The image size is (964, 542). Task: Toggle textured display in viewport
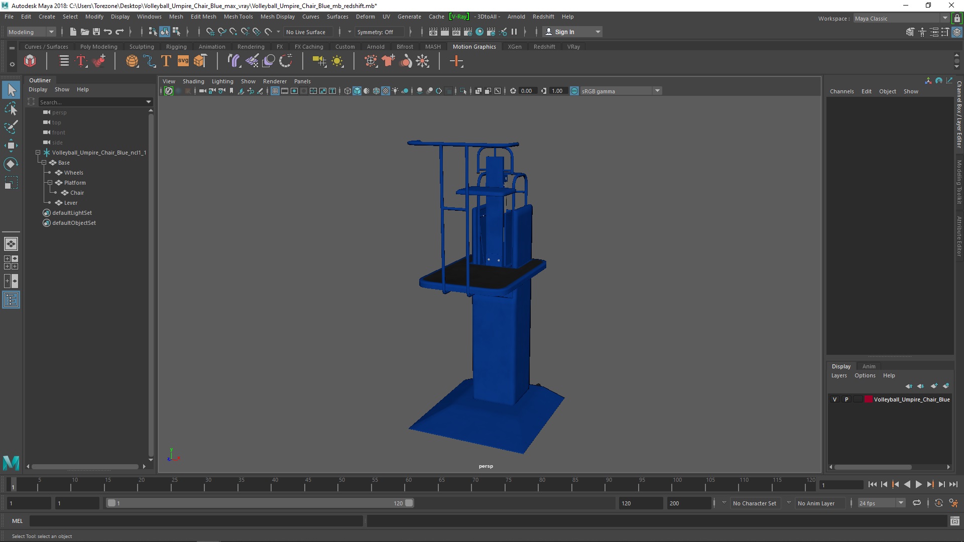[386, 91]
